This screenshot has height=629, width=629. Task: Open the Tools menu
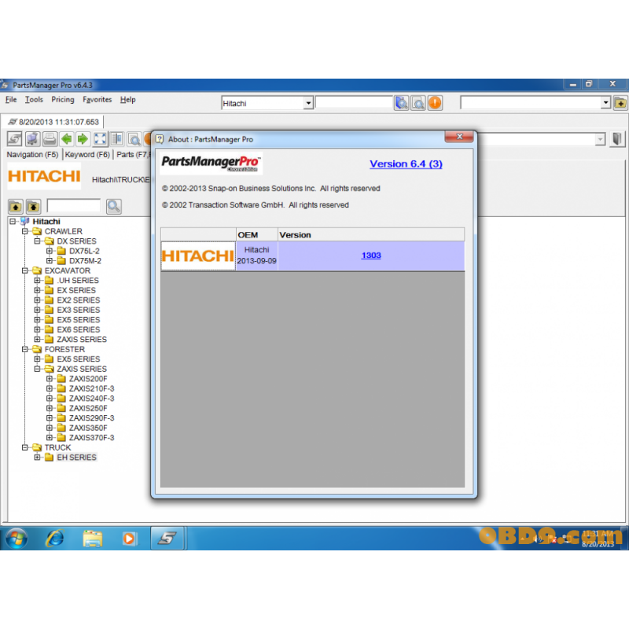coord(34,100)
